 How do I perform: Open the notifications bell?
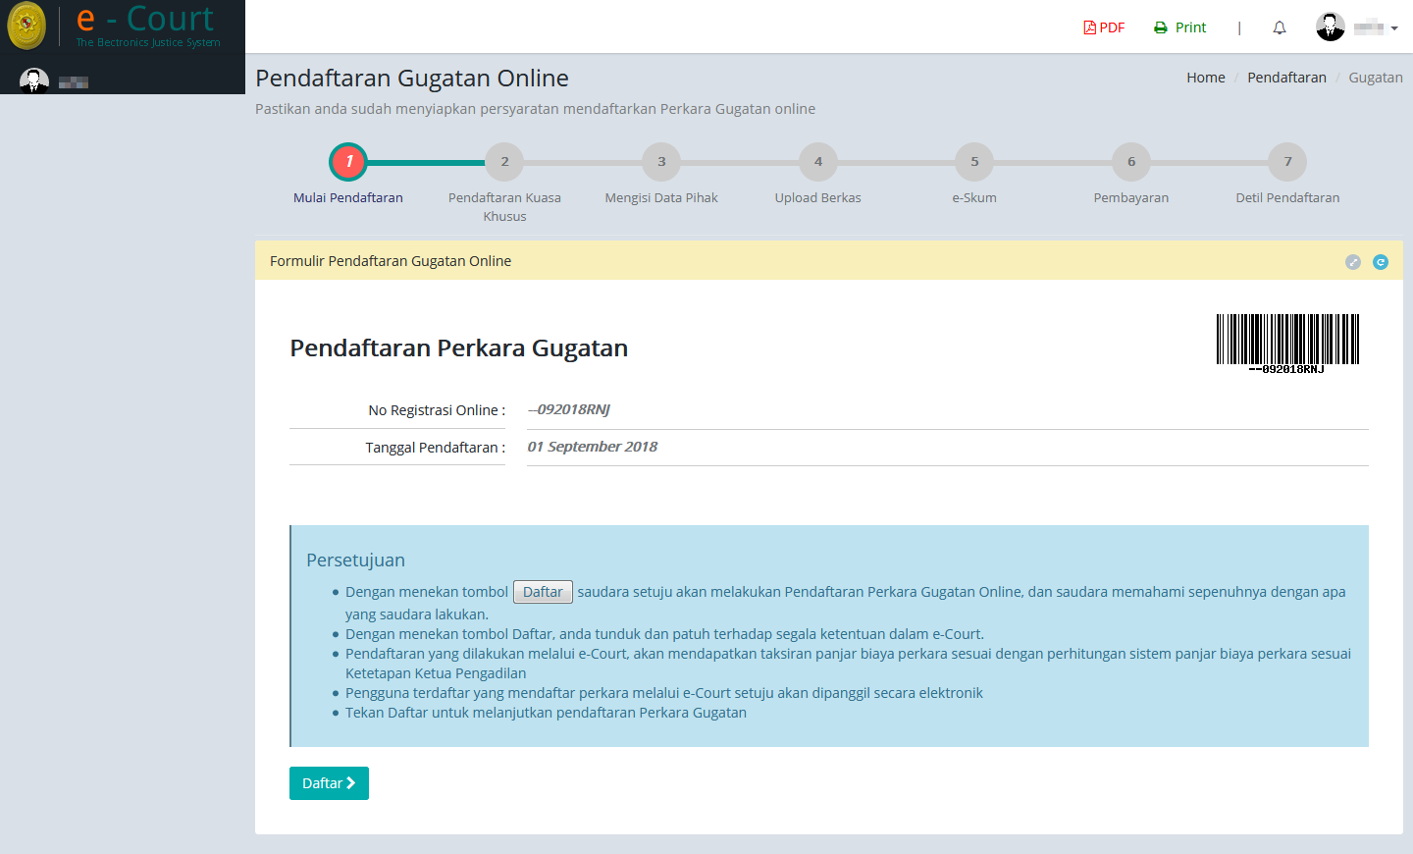[x=1280, y=27]
